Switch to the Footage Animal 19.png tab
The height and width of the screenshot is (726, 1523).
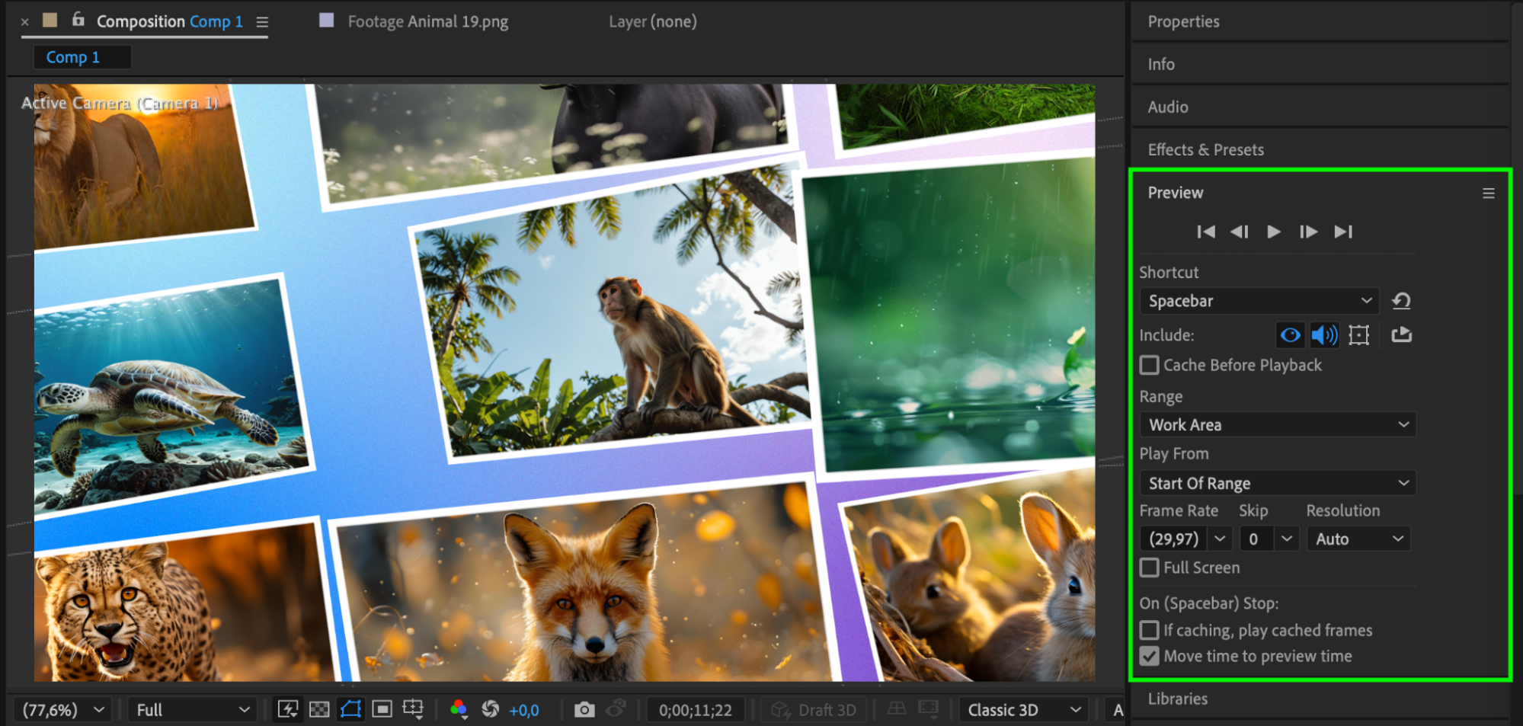[427, 22]
